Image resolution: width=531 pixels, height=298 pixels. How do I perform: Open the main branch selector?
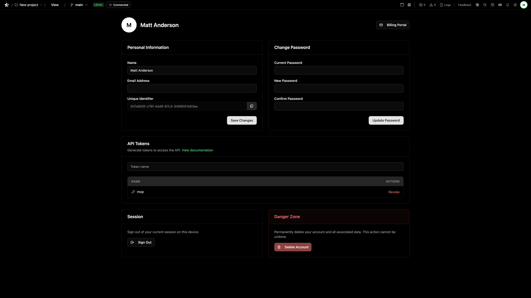78,5
